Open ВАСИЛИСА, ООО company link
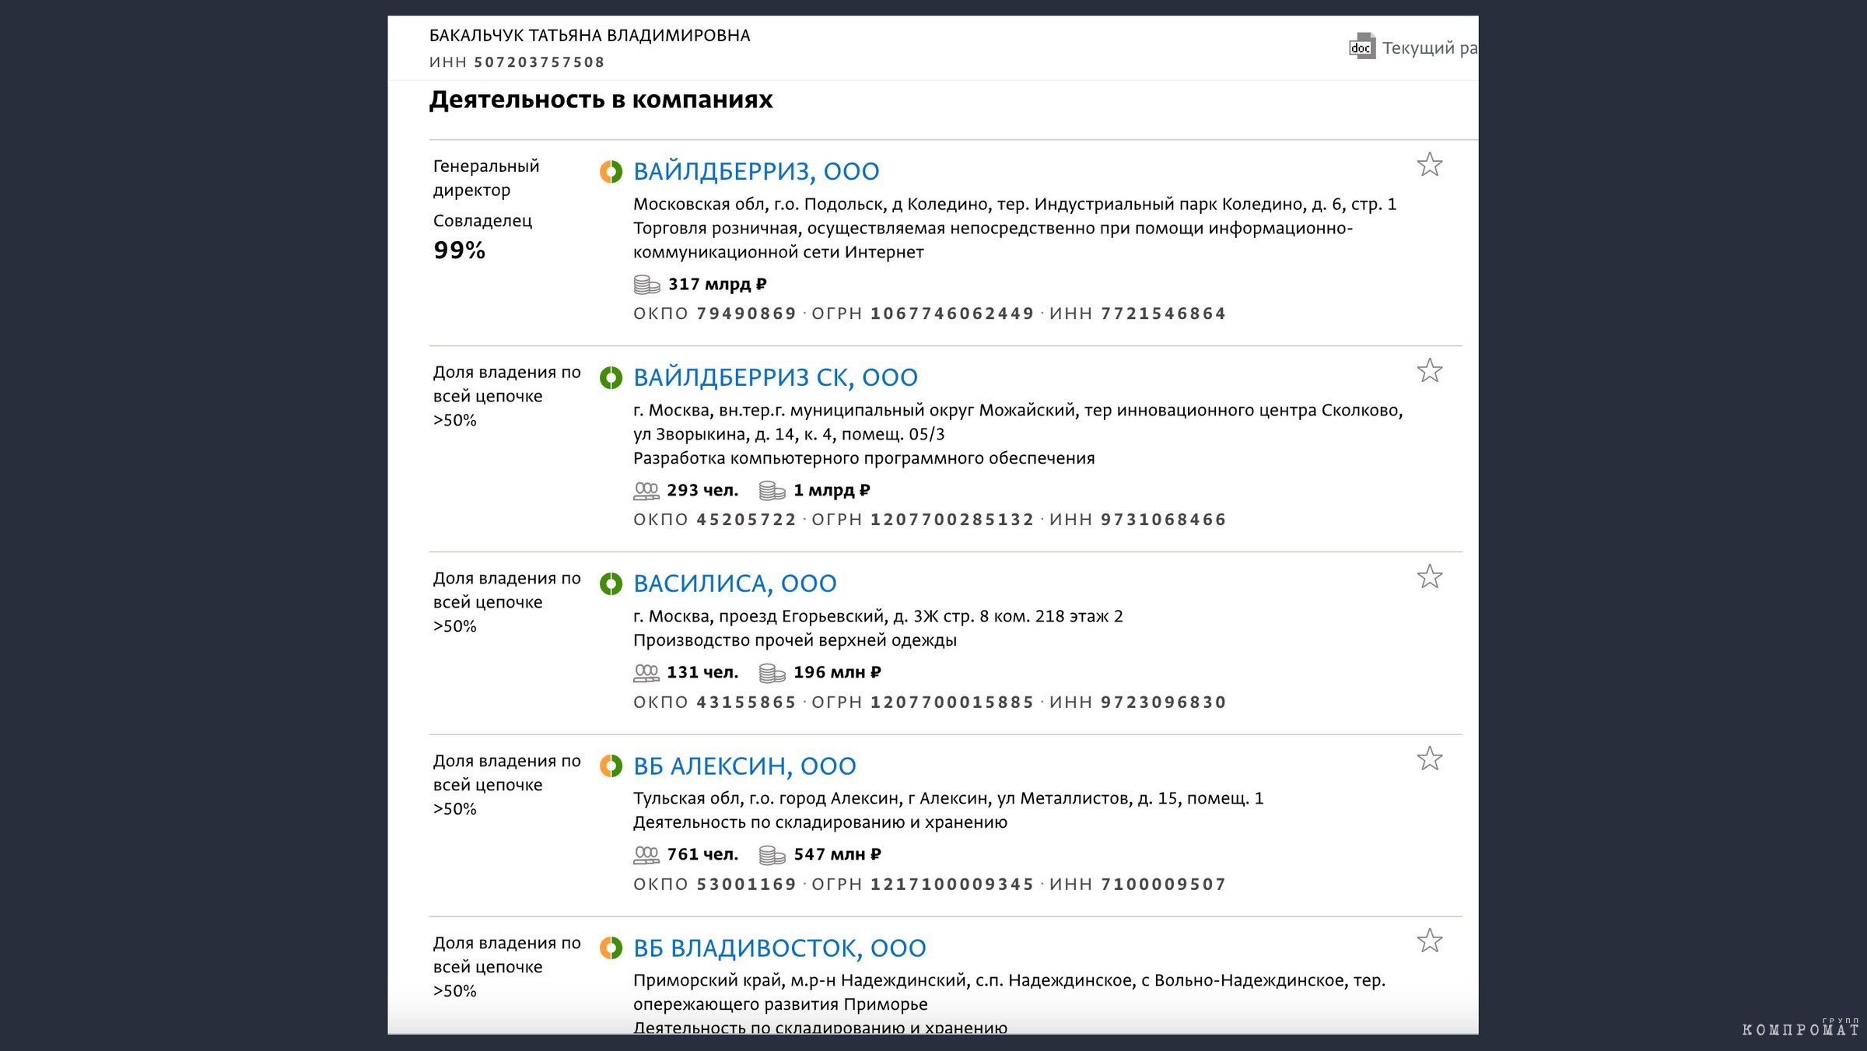Image resolution: width=1867 pixels, height=1051 pixels. click(735, 583)
